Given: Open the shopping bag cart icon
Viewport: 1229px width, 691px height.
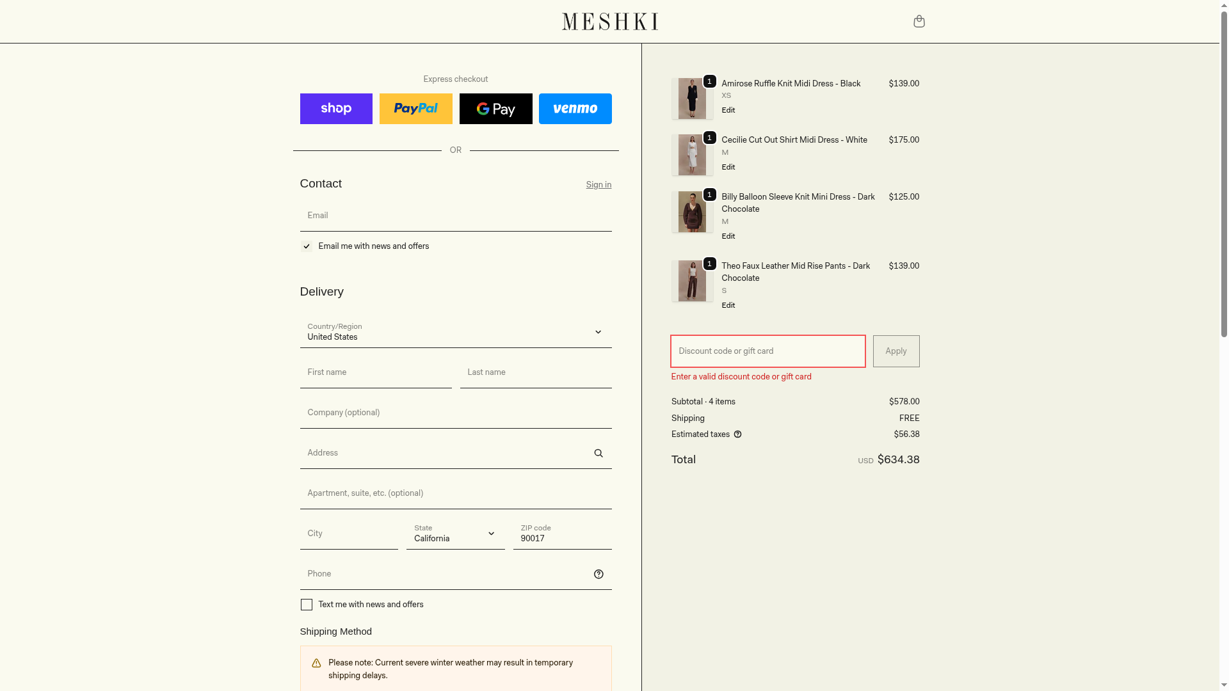Looking at the screenshot, I should [919, 22].
